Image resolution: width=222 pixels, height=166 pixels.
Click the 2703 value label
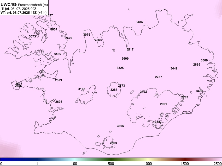(185, 97)
